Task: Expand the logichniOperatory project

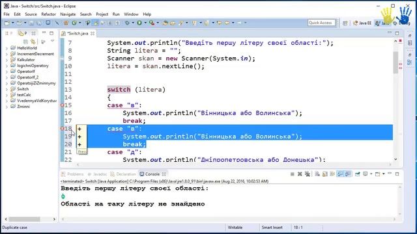Action: point(7,66)
